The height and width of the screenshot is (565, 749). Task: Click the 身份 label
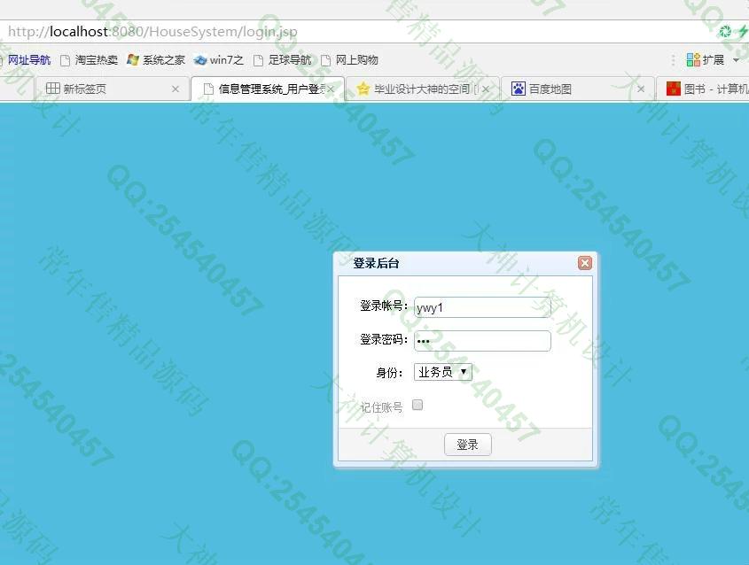pos(389,373)
